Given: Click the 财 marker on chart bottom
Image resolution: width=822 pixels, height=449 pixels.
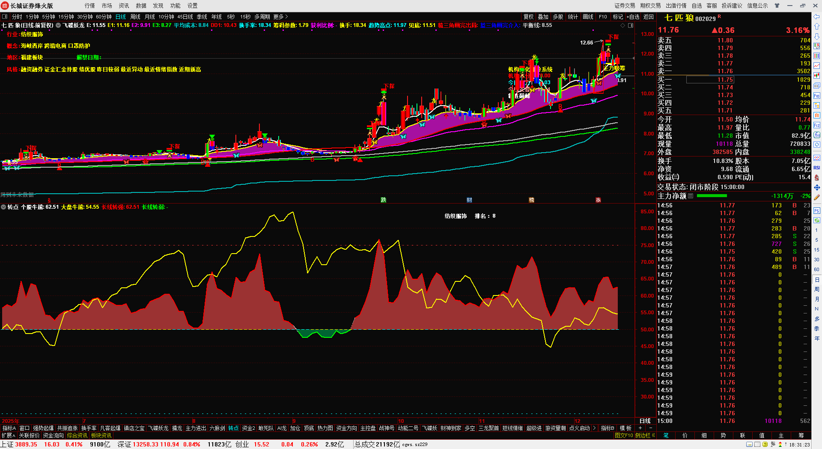Looking at the screenshot, I should (x=469, y=200).
